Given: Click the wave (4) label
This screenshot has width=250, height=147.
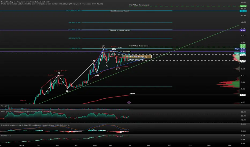Looking at the screenshot, I should pos(97,75).
